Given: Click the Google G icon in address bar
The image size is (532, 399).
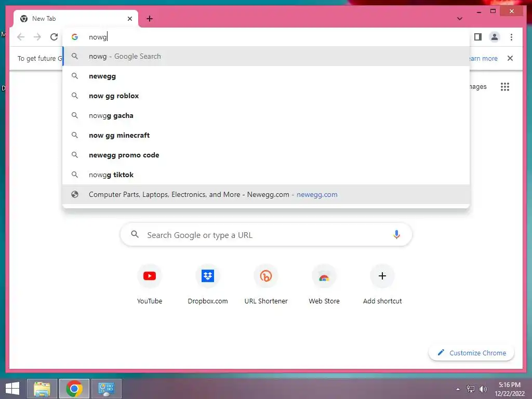Looking at the screenshot, I should point(75,37).
